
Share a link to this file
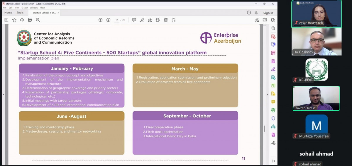[257, 20]
